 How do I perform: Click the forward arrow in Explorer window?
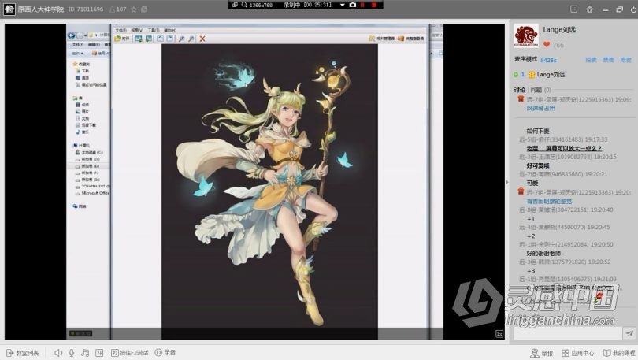coord(80,35)
